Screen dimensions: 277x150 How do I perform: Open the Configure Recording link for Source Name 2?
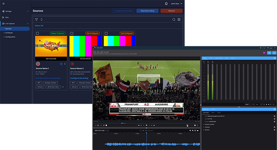click(x=79, y=78)
